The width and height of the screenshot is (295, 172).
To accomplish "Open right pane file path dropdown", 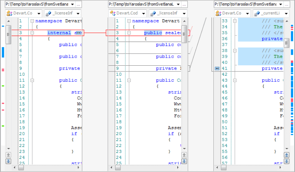I will (281, 4).
